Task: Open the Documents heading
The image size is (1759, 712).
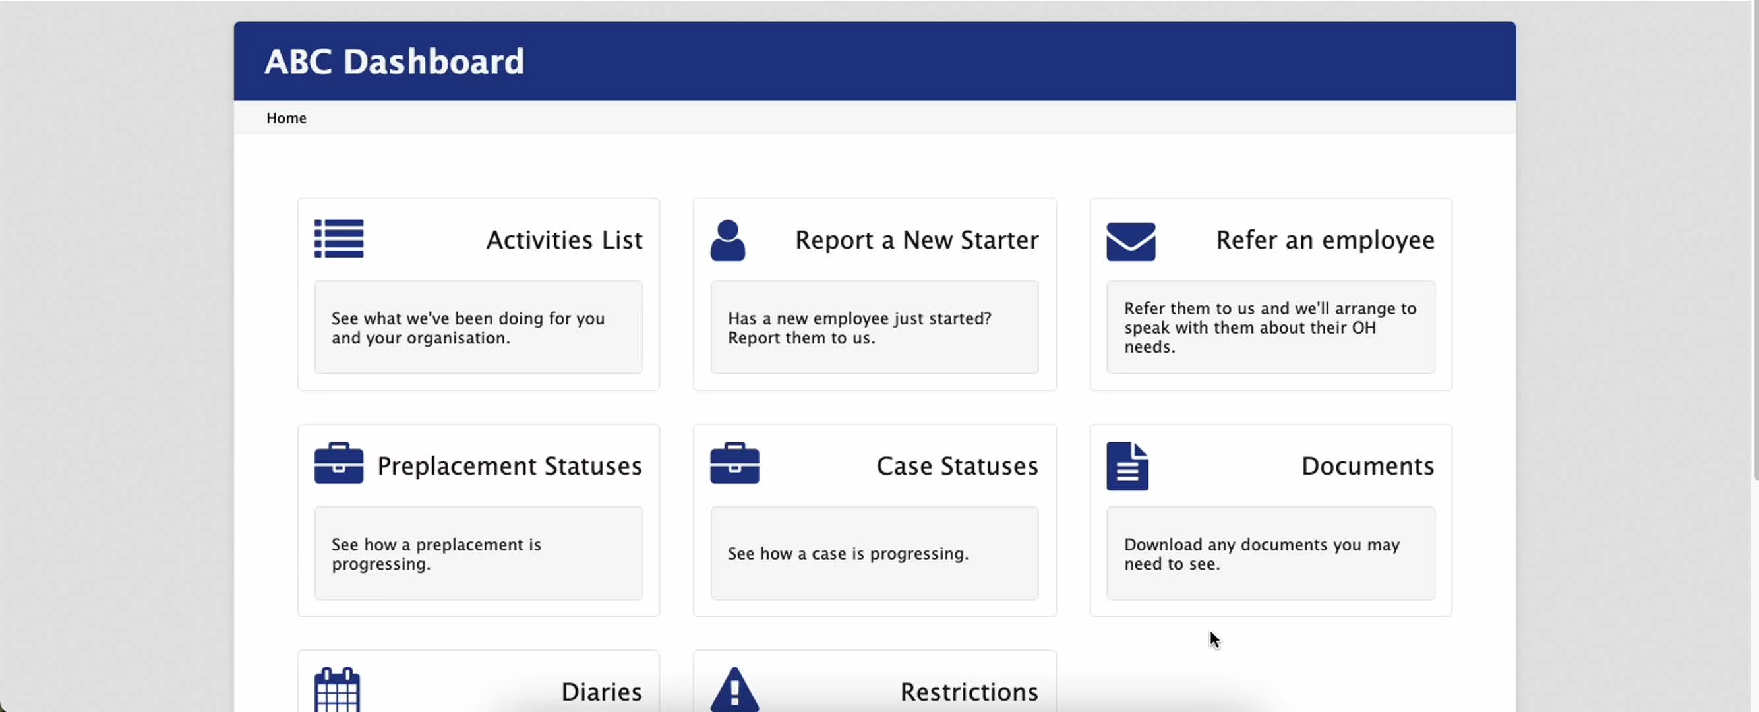Action: coord(1367,466)
